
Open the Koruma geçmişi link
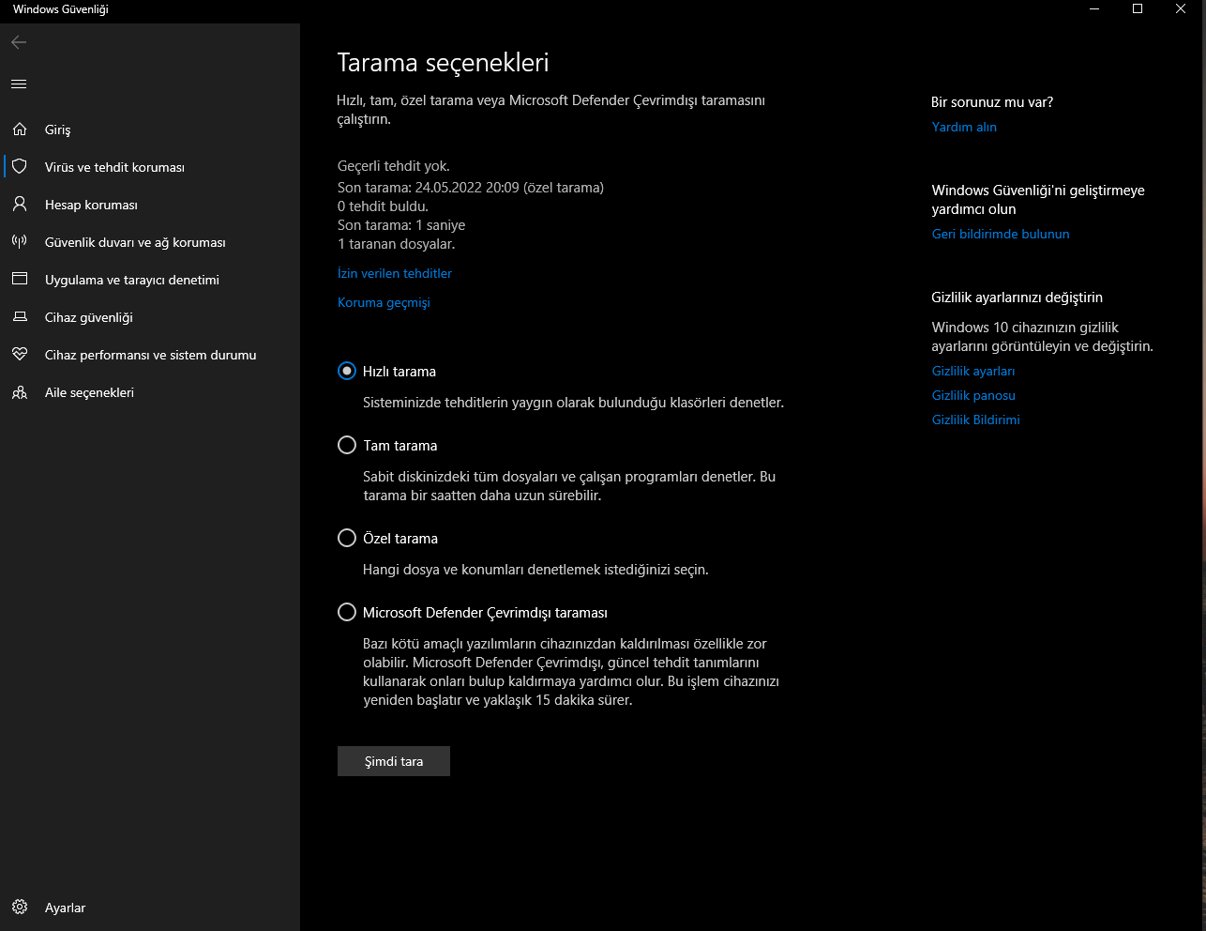384,303
